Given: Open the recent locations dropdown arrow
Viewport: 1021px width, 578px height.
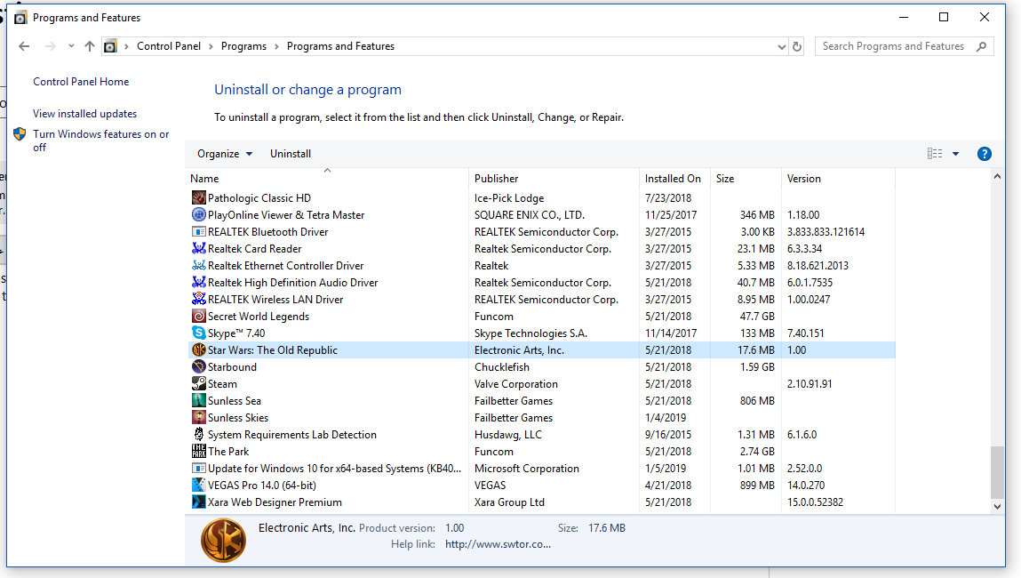Looking at the screenshot, I should [x=71, y=46].
